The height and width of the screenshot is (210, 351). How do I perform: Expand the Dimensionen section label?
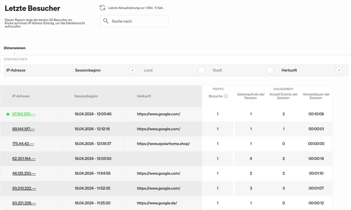[15, 48]
